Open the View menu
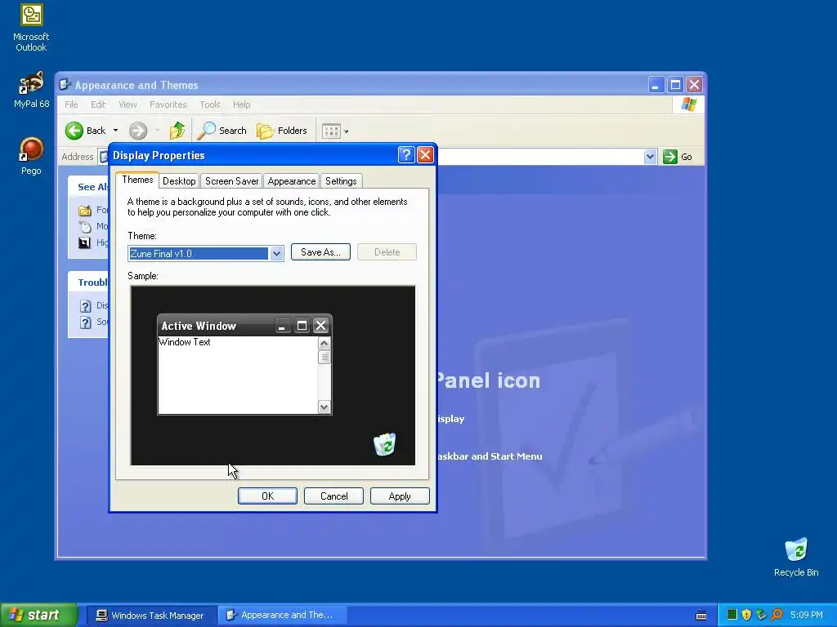The height and width of the screenshot is (627, 837). [128, 104]
